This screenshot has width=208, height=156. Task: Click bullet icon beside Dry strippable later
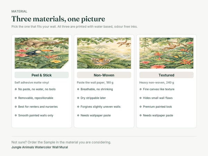click(x=78, y=98)
